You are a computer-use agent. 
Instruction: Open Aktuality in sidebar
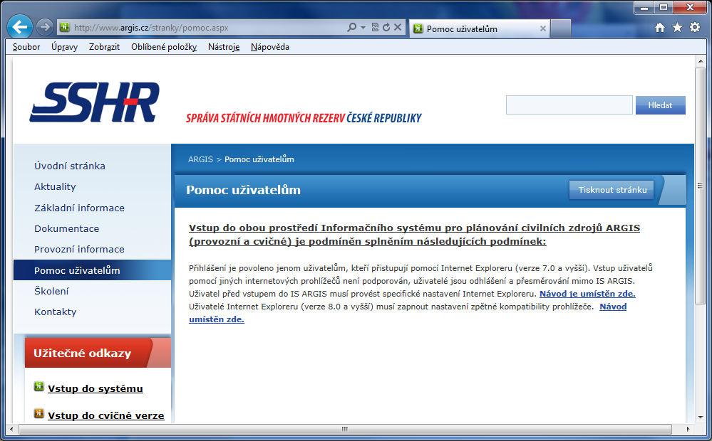55,187
